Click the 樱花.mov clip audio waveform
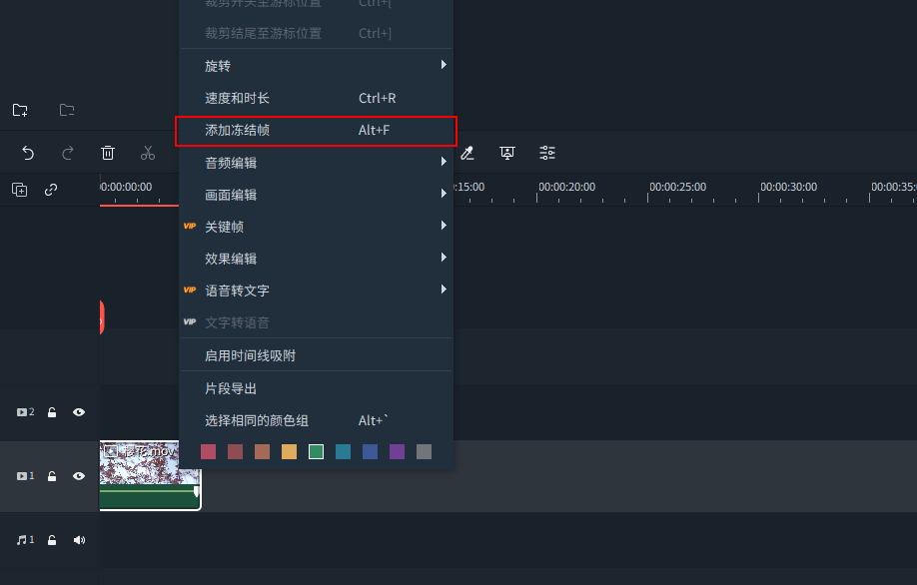The image size is (917, 585). tap(150, 496)
